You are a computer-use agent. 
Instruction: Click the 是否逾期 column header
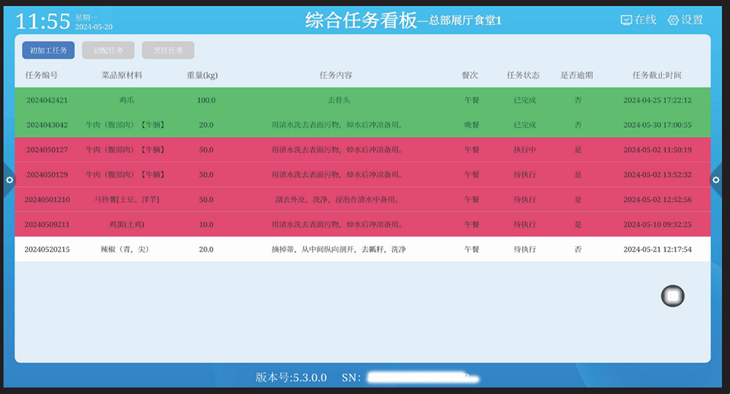click(x=577, y=75)
